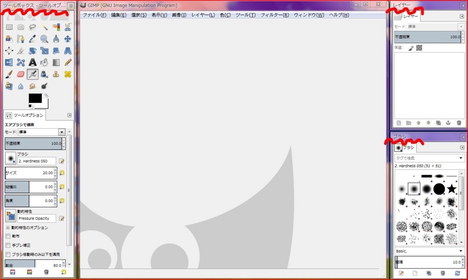Switch to the ツールオプション tab
Viewport: 468px width, 280px height.
(x=25, y=115)
